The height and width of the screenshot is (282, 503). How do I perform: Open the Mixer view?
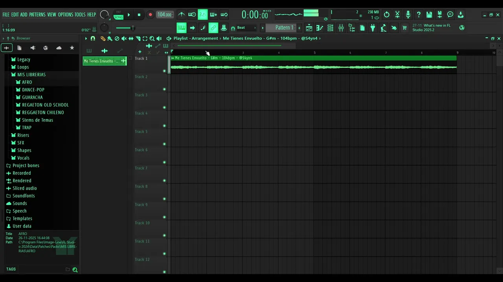[x=341, y=28]
